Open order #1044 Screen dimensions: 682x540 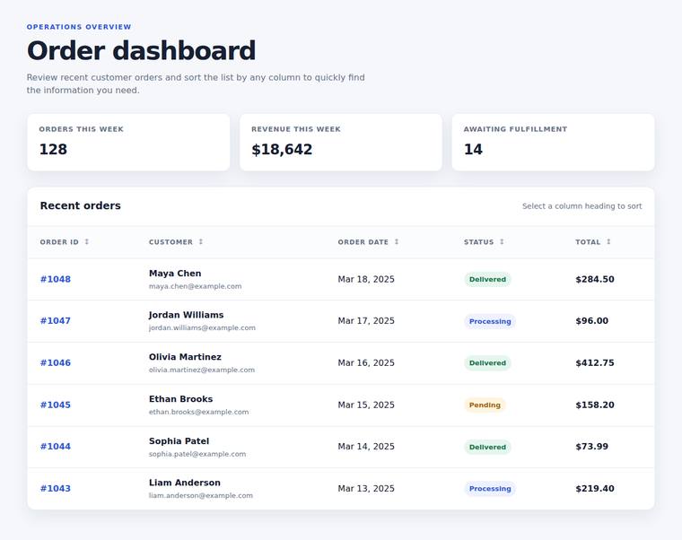click(x=56, y=447)
